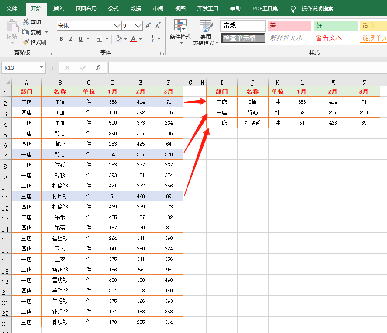
Task: Open the Paste options arrow
Action: tap(12, 43)
